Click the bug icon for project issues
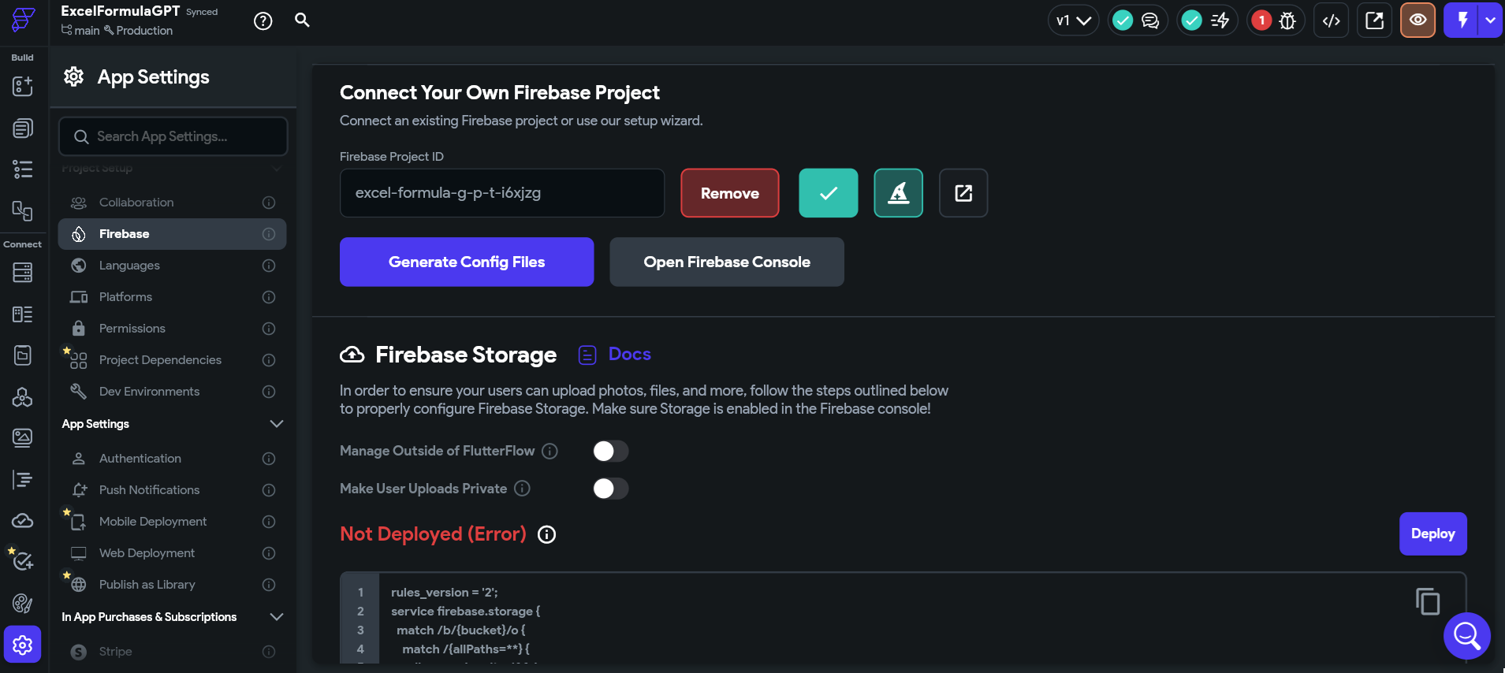Image resolution: width=1505 pixels, height=673 pixels. [x=1287, y=20]
